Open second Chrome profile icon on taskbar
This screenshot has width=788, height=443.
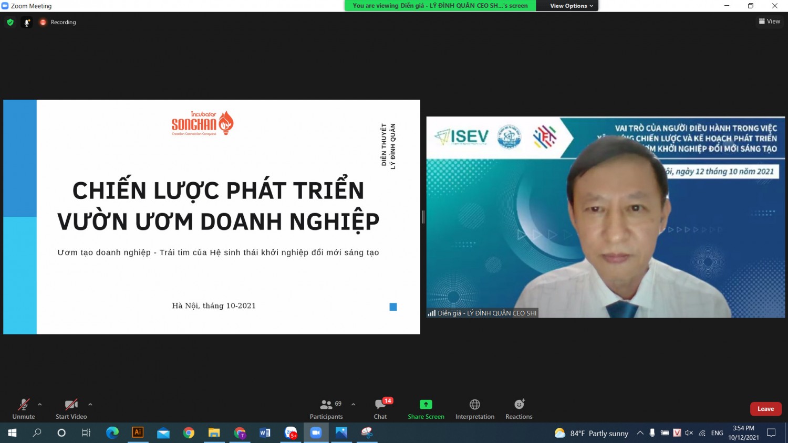pyautogui.click(x=240, y=433)
